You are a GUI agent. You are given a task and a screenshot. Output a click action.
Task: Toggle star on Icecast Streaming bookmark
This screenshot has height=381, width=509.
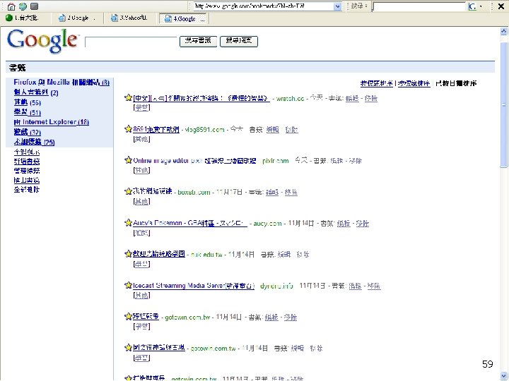128,285
